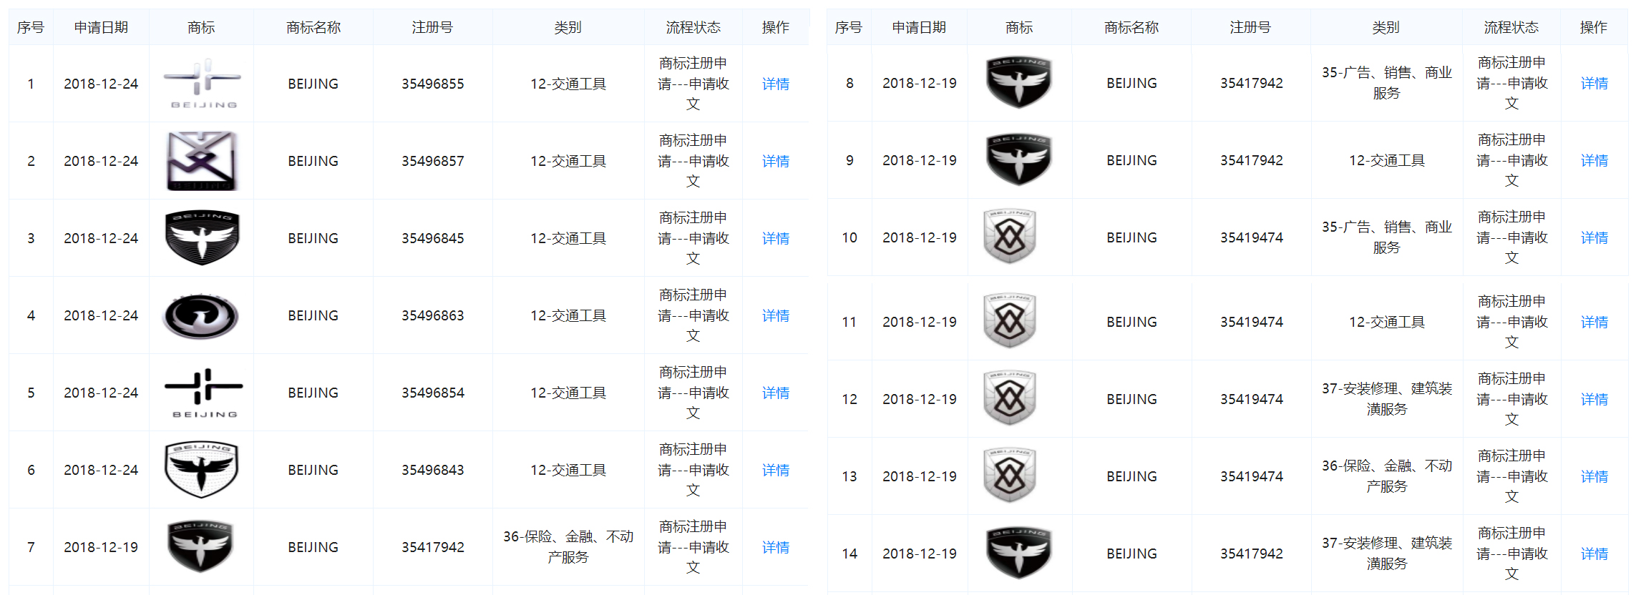Click category 37-安装修理、建筑装潢服务 in row 12
This screenshot has height=595, width=1636.
(1386, 398)
